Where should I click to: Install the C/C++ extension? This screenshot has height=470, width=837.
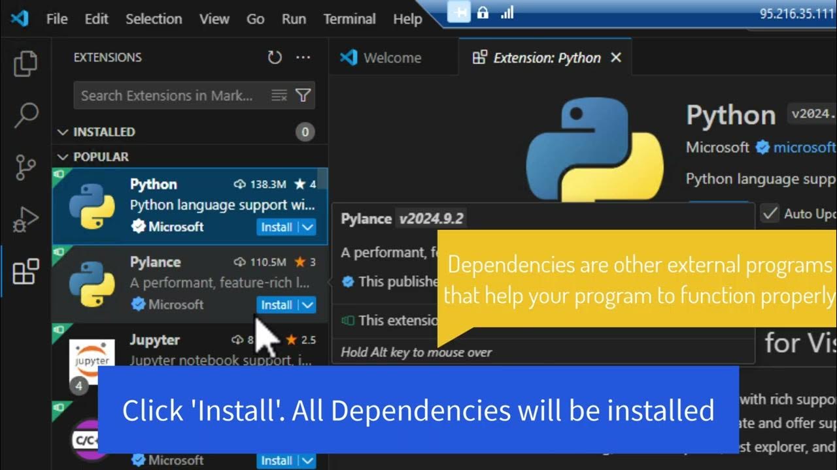tap(277, 461)
